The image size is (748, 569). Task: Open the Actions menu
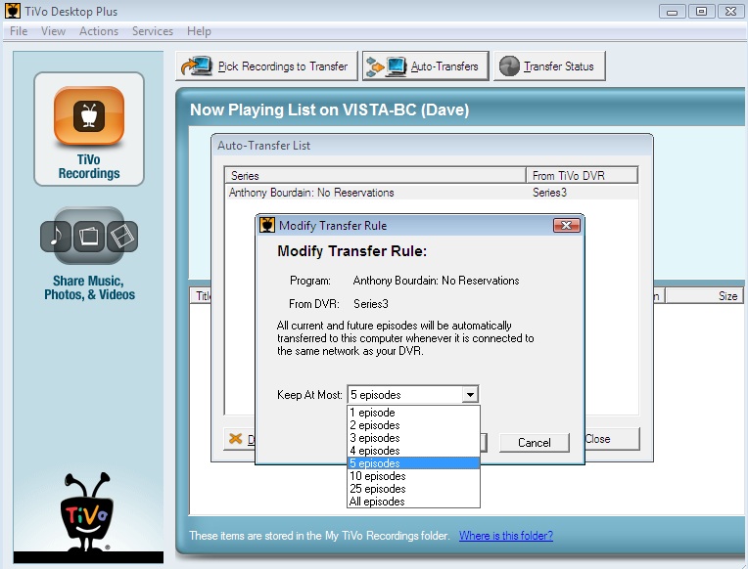tap(99, 31)
